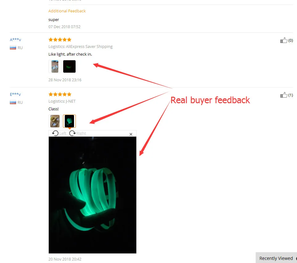Click the Additional Feedback label
Screen dimensions: 297x263
(67, 11)
